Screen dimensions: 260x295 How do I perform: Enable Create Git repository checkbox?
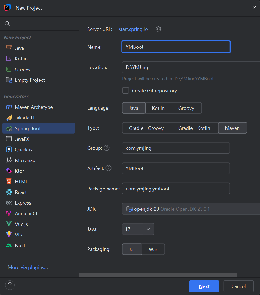point(126,90)
